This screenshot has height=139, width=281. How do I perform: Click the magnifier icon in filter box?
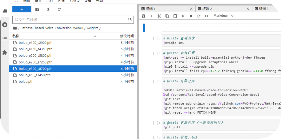click(x=130, y=19)
